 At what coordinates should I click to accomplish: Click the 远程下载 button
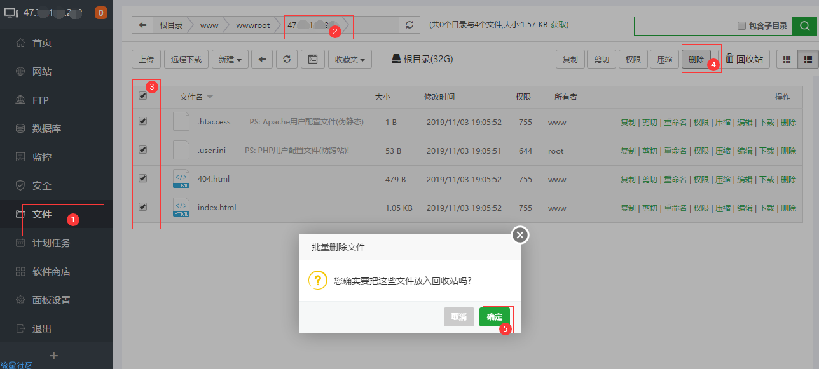tap(186, 59)
